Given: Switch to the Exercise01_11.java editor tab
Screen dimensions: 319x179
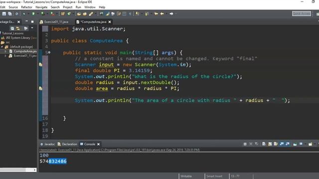Looking at the screenshot, I should coord(54,22).
